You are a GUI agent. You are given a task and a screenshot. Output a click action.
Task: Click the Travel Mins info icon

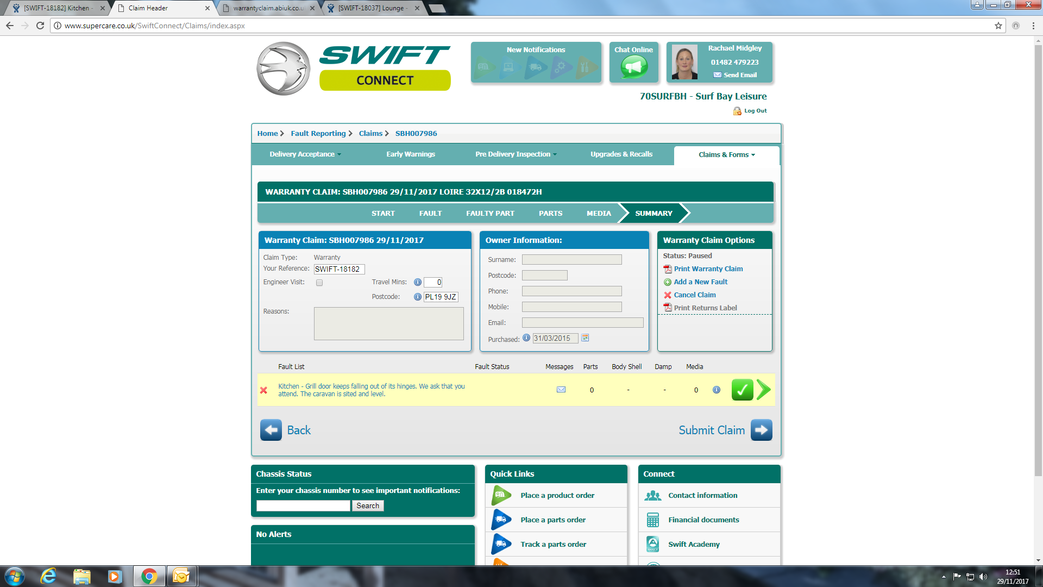418,282
